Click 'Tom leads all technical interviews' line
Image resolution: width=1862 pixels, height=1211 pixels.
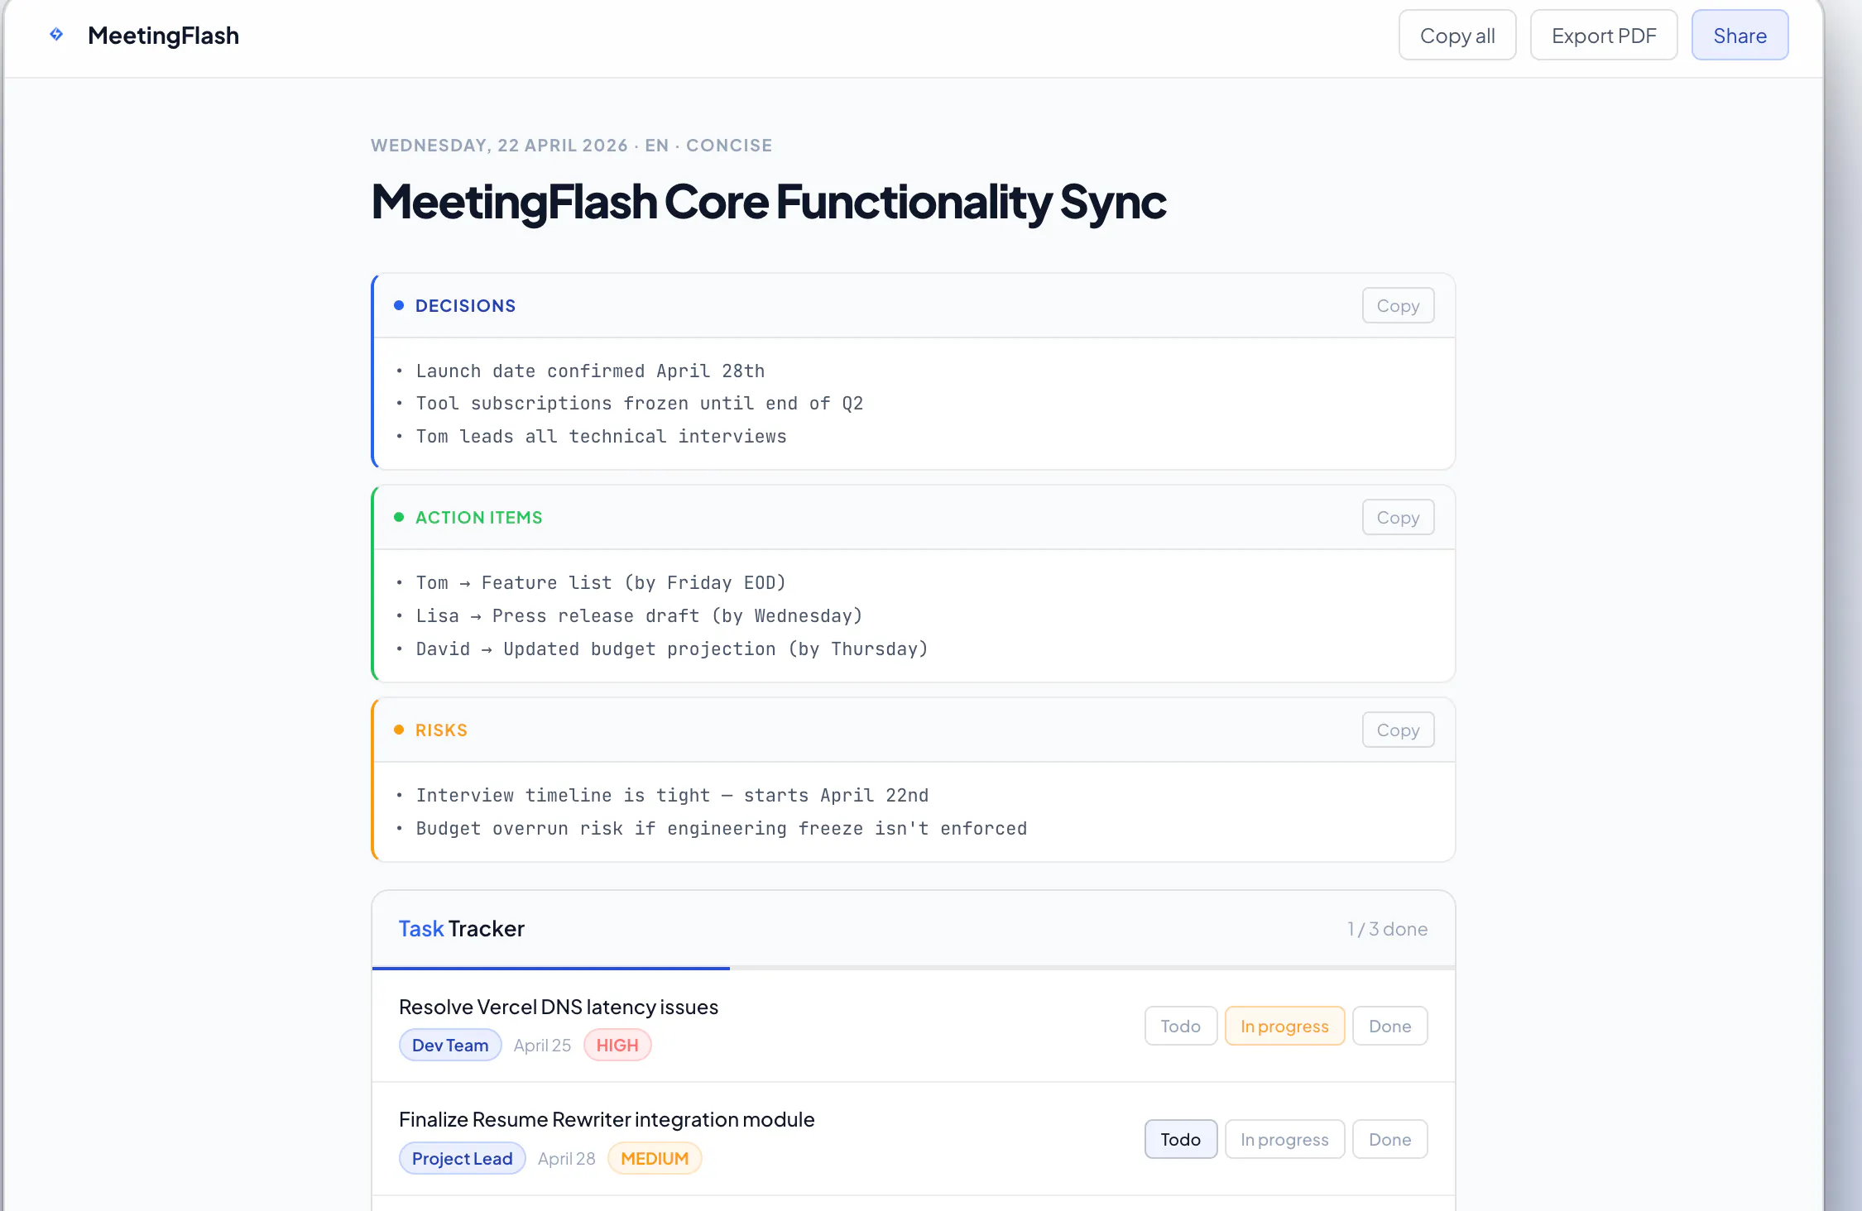601,437
